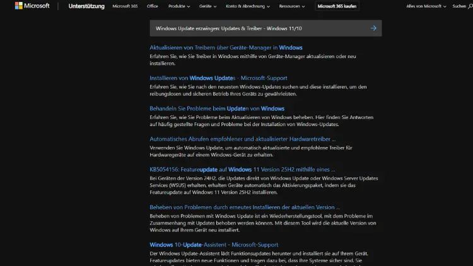The width and height of the screenshot is (473, 266).
Task: Expand the Ressourcen dropdown
Action: (x=292, y=6)
